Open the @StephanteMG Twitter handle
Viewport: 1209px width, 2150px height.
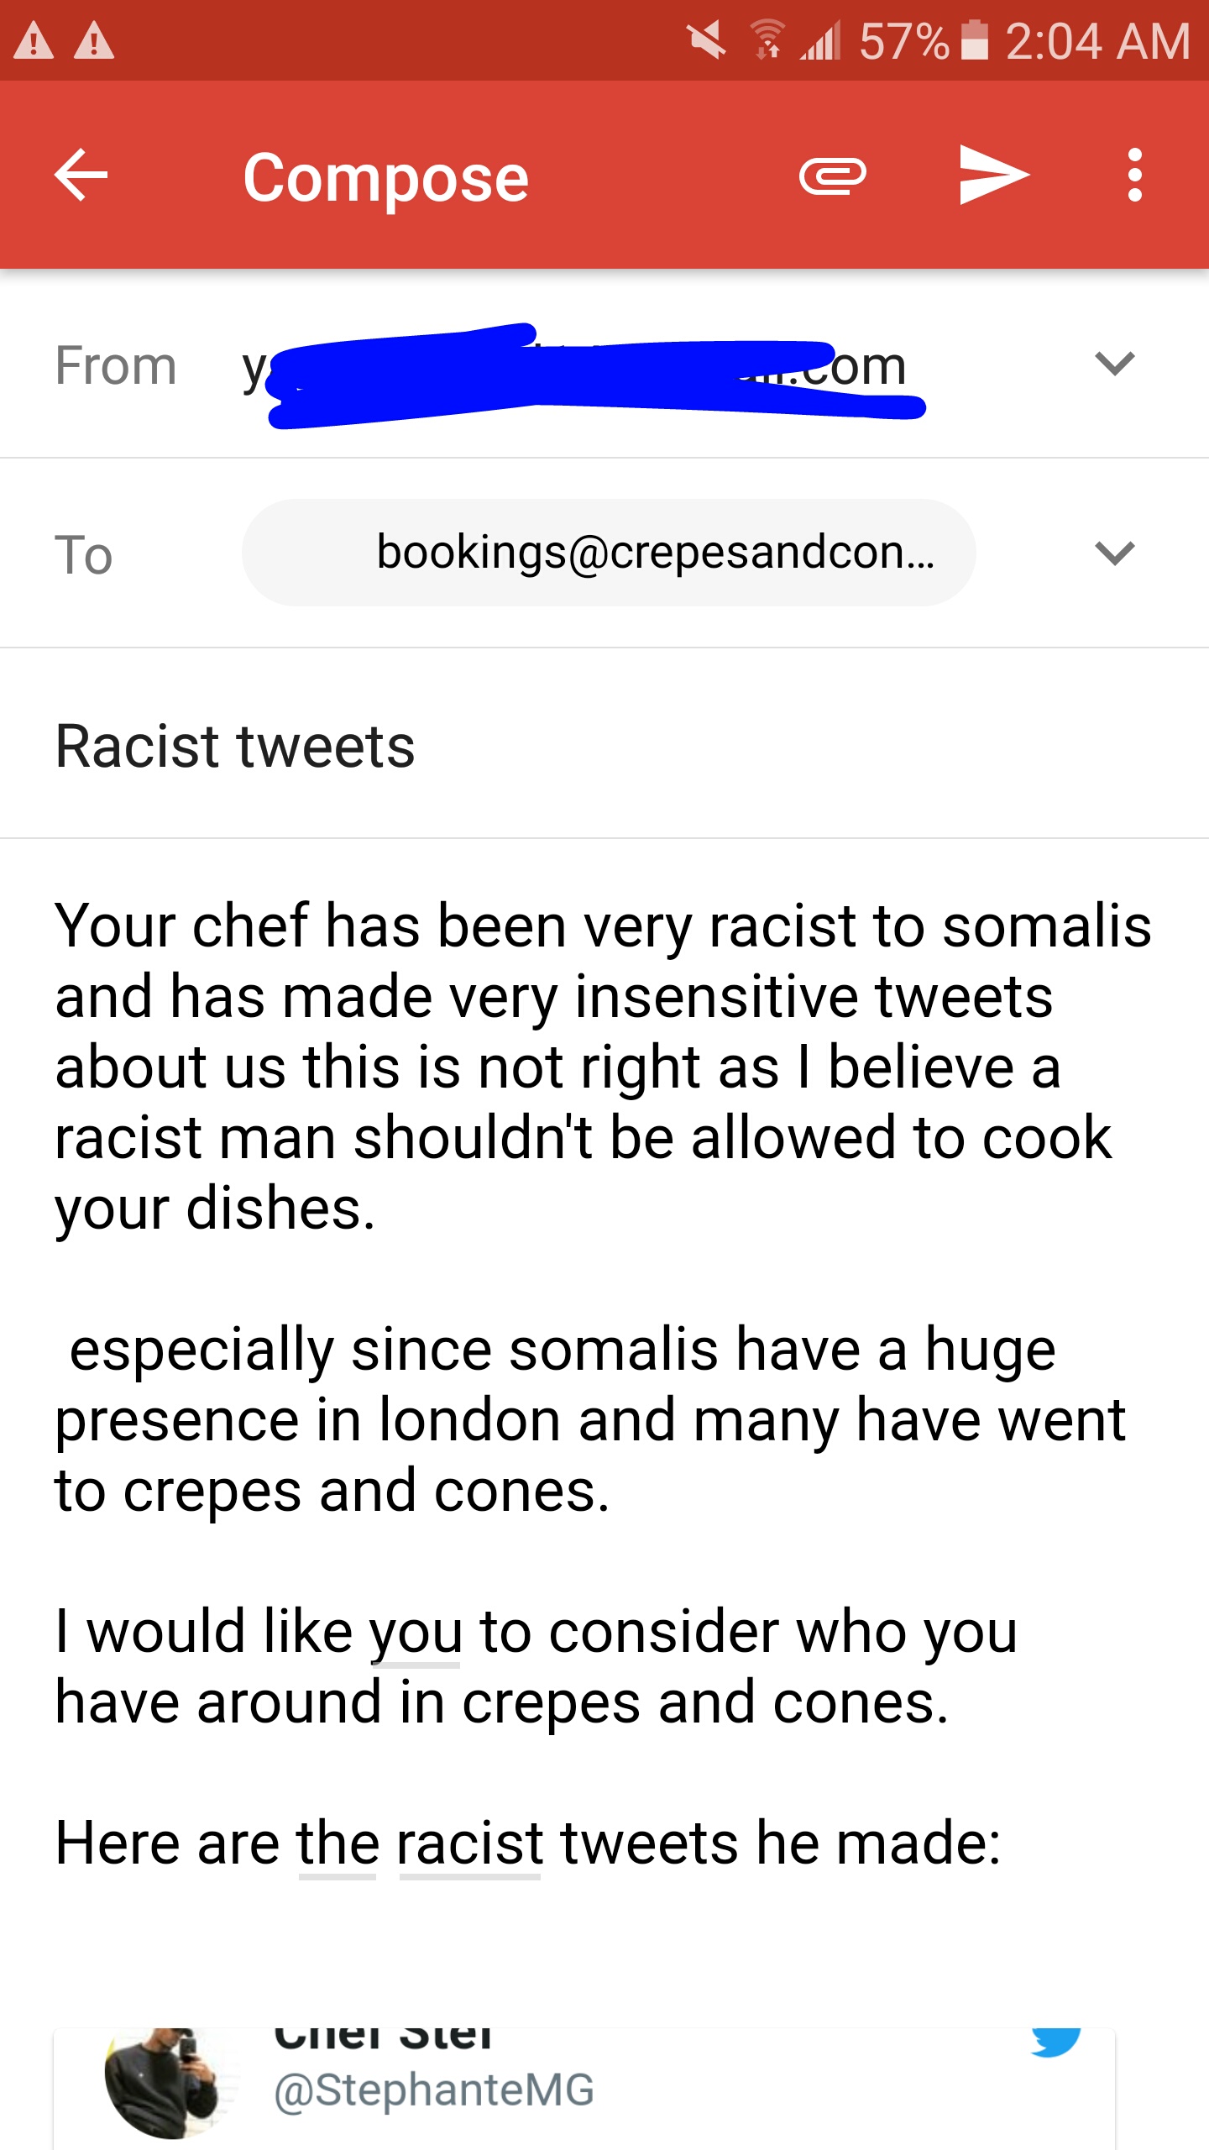click(434, 2090)
